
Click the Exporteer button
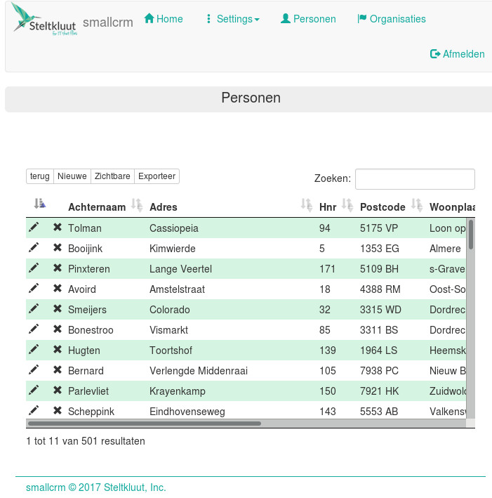click(157, 176)
